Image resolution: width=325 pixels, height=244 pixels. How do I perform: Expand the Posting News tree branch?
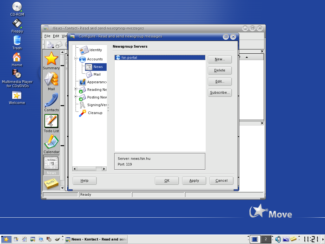click(x=76, y=97)
